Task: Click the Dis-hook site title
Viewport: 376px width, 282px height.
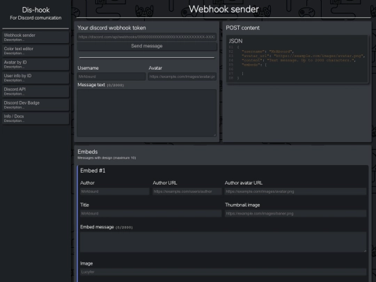Action: tap(36, 10)
